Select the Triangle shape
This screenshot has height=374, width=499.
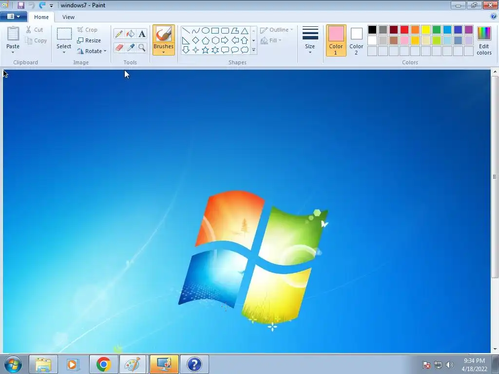245,31
